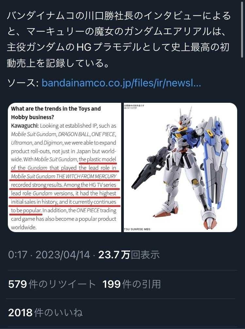Open the 579件のリツイート list

[52, 284]
